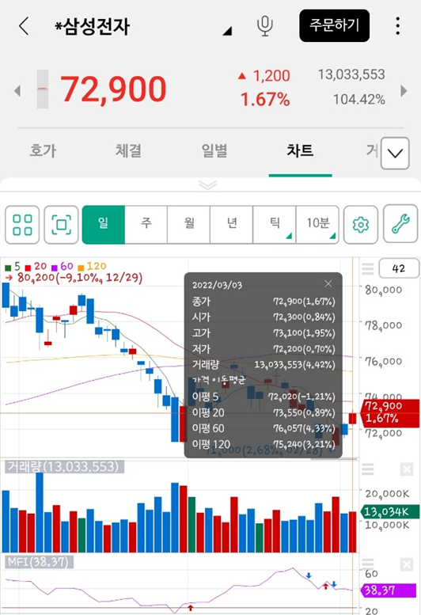Collapse header using the double chevron handle

point(208,184)
